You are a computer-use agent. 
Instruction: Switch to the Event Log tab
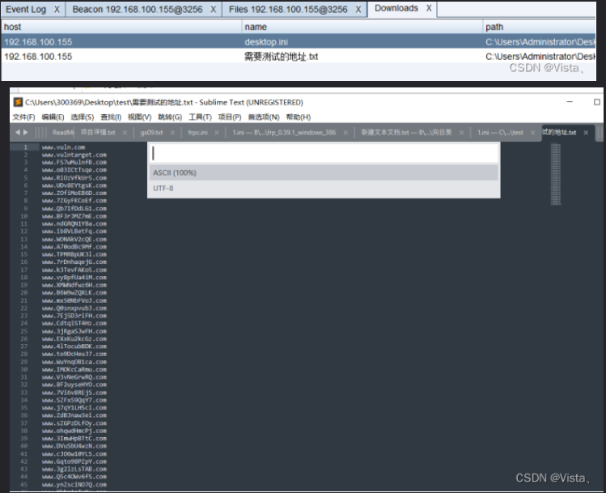tap(26, 10)
